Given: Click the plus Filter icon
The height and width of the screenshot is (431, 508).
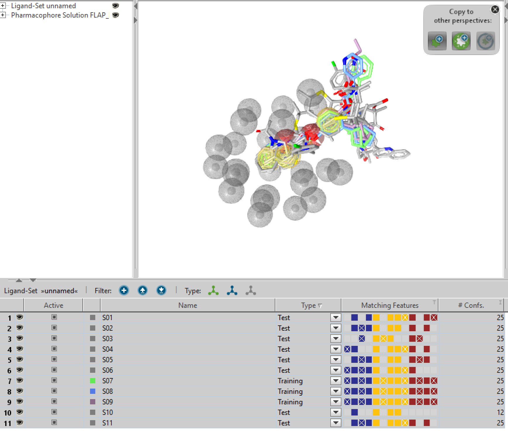Looking at the screenshot, I should (x=124, y=291).
